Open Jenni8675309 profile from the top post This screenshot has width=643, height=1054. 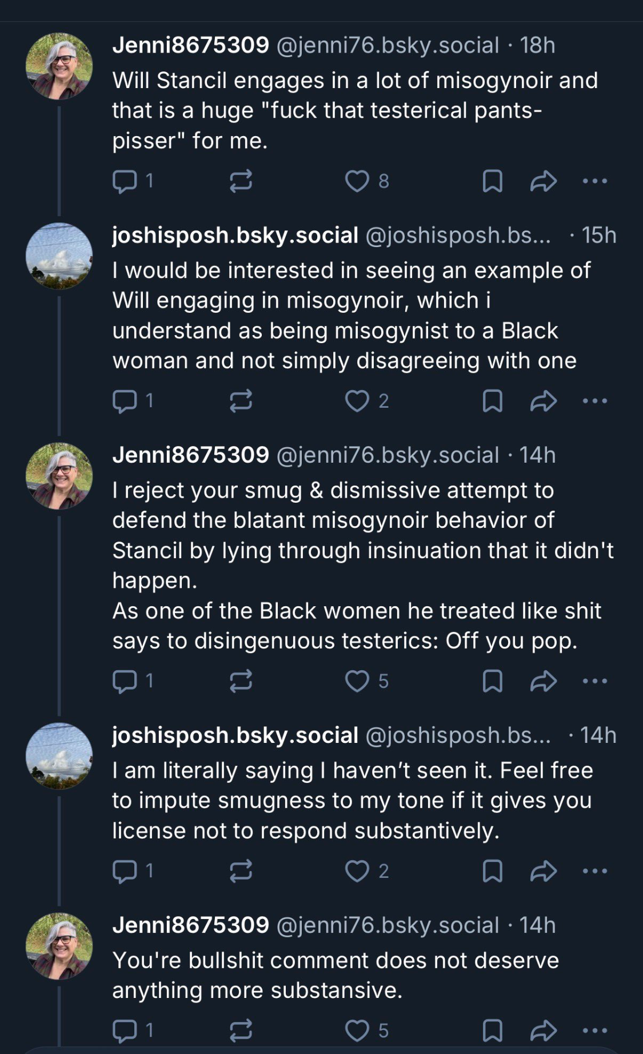coord(190,45)
